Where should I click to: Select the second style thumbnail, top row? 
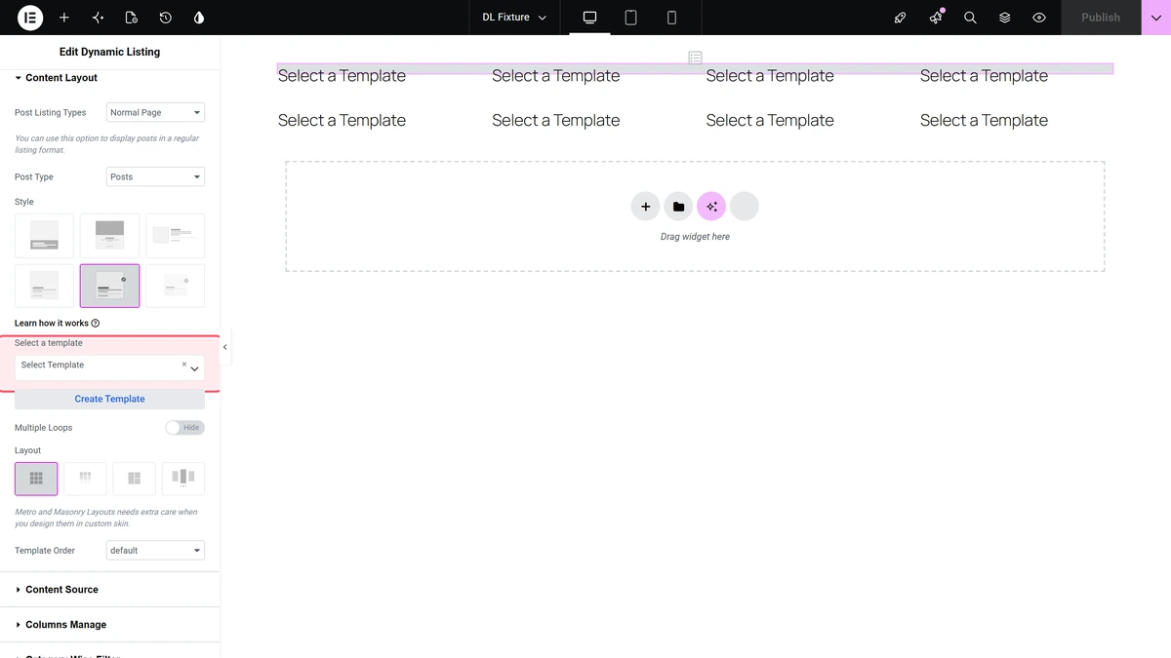coord(109,236)
